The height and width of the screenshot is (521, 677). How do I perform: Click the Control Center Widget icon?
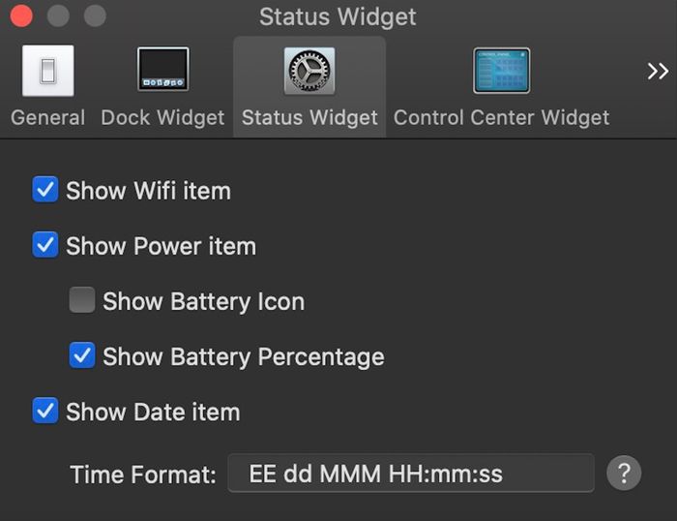pos(501,71)
